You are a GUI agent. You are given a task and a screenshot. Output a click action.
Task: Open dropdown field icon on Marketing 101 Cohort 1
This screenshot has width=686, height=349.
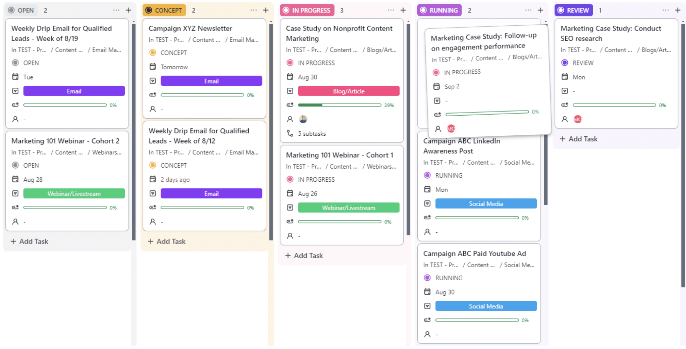(290, 208)
